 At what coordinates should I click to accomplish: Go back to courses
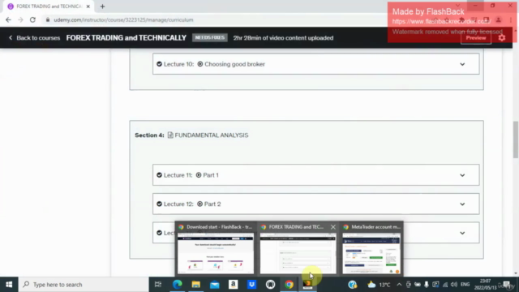coord(34,38)
